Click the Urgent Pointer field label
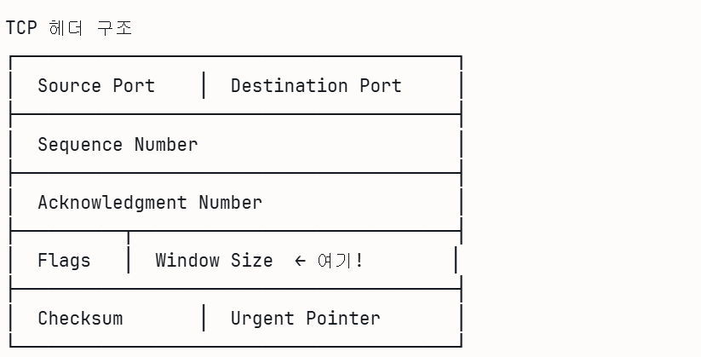This screenshot has height=357, width=701. point(305,319)
